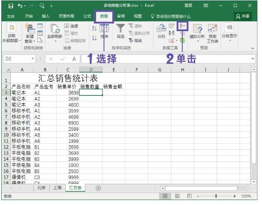Viewport: 262px width, 205px height.
Task: Add a new sheet with plus button
Action: point(99,188)
